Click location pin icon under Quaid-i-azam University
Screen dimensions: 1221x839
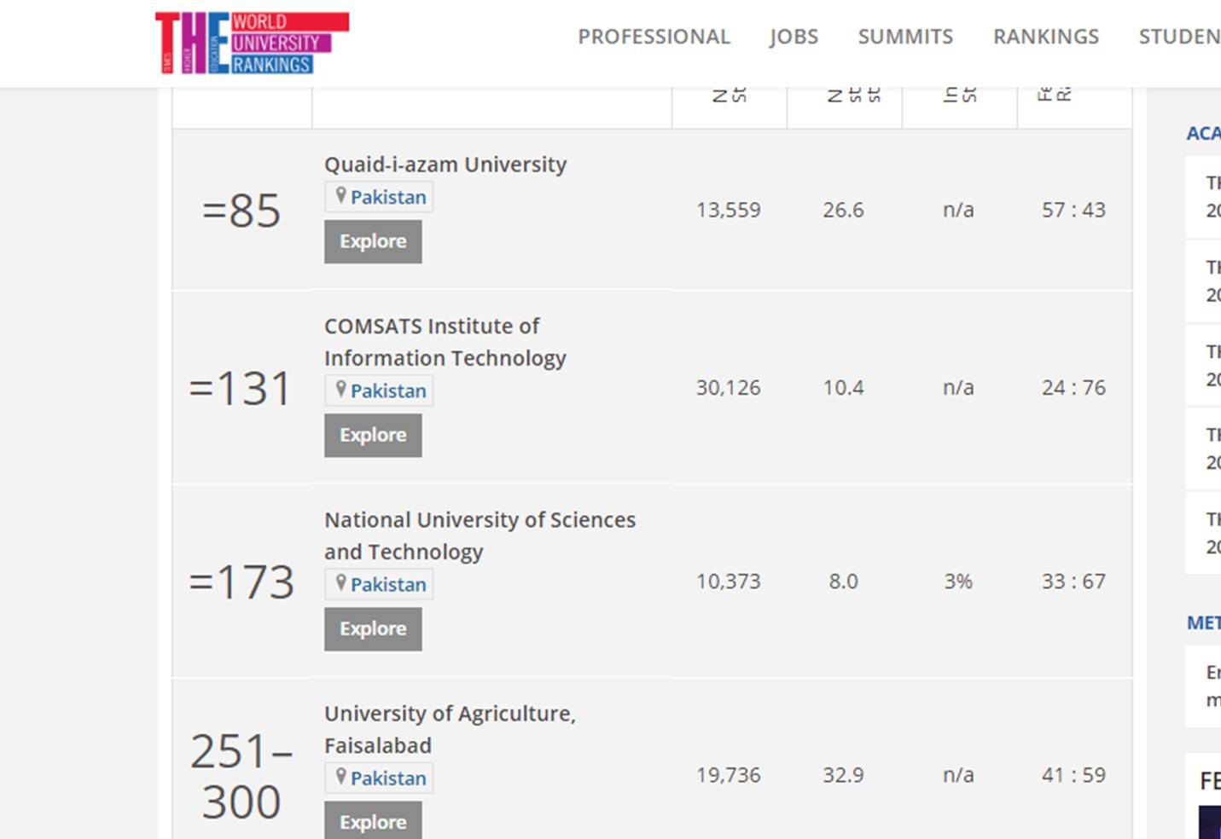tap(340, 195)
